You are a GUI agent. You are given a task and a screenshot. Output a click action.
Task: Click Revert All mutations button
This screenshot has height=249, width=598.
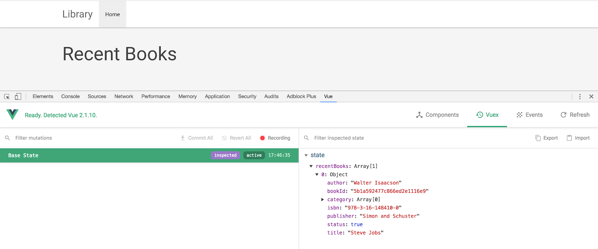click(236, 138)
